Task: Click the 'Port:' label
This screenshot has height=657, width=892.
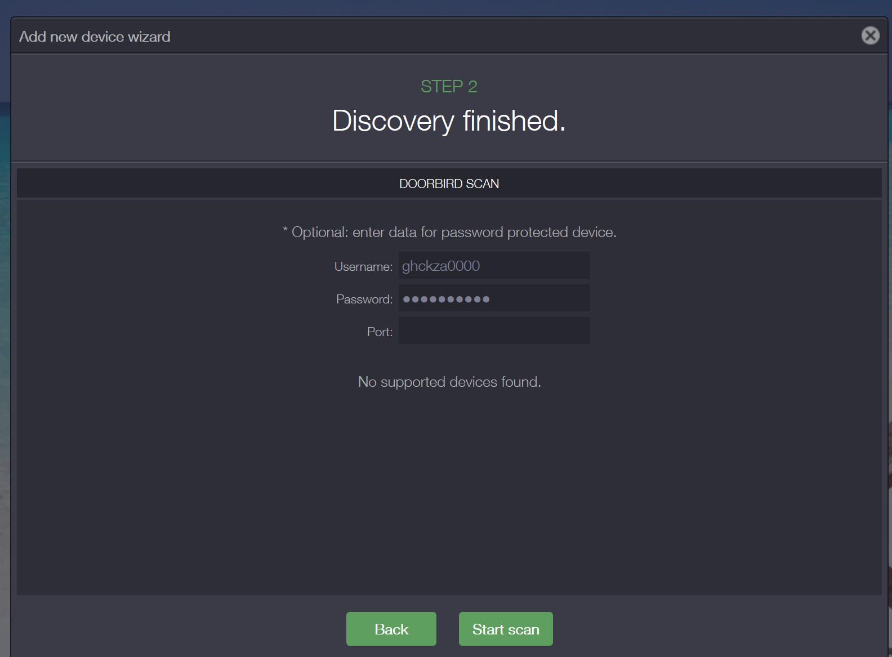Action: [x=380, y=332]
